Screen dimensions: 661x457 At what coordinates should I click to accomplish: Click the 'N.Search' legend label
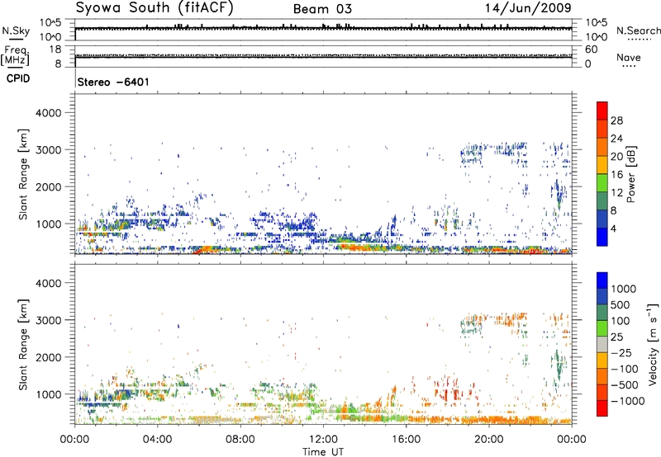pyautogui.click(x=638, y=31)
